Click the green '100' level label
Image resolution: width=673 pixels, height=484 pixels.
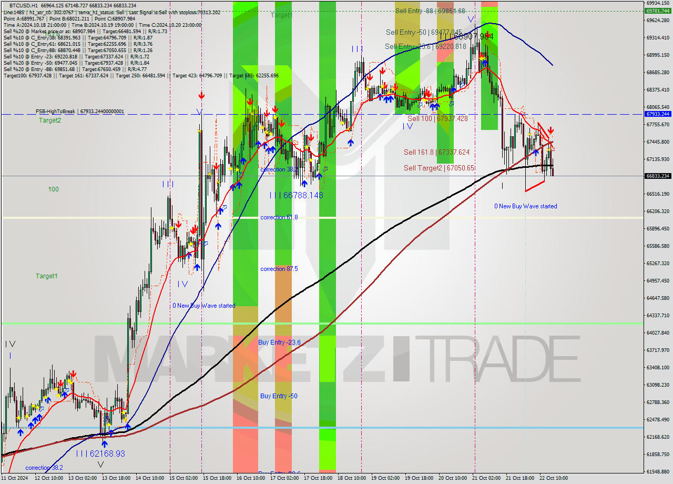click(x=54, y=189)
